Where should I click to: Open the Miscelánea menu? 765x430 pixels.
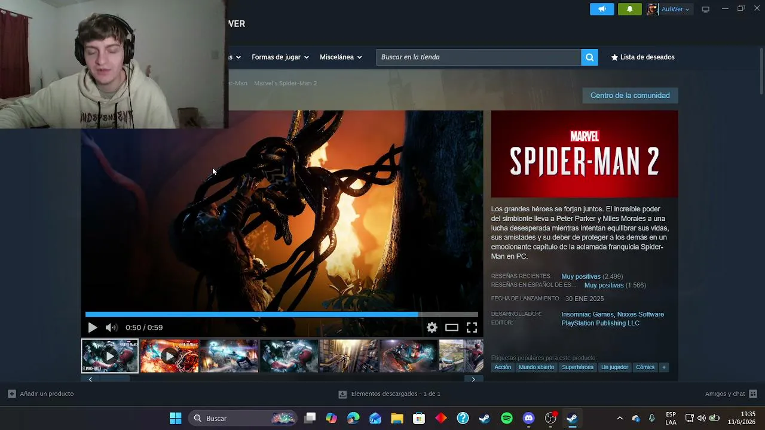click(341, 57)
